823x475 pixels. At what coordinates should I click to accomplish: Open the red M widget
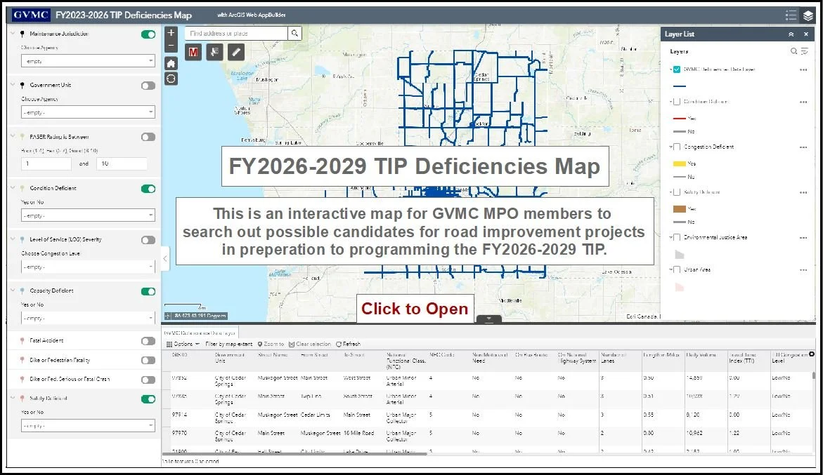193,52
